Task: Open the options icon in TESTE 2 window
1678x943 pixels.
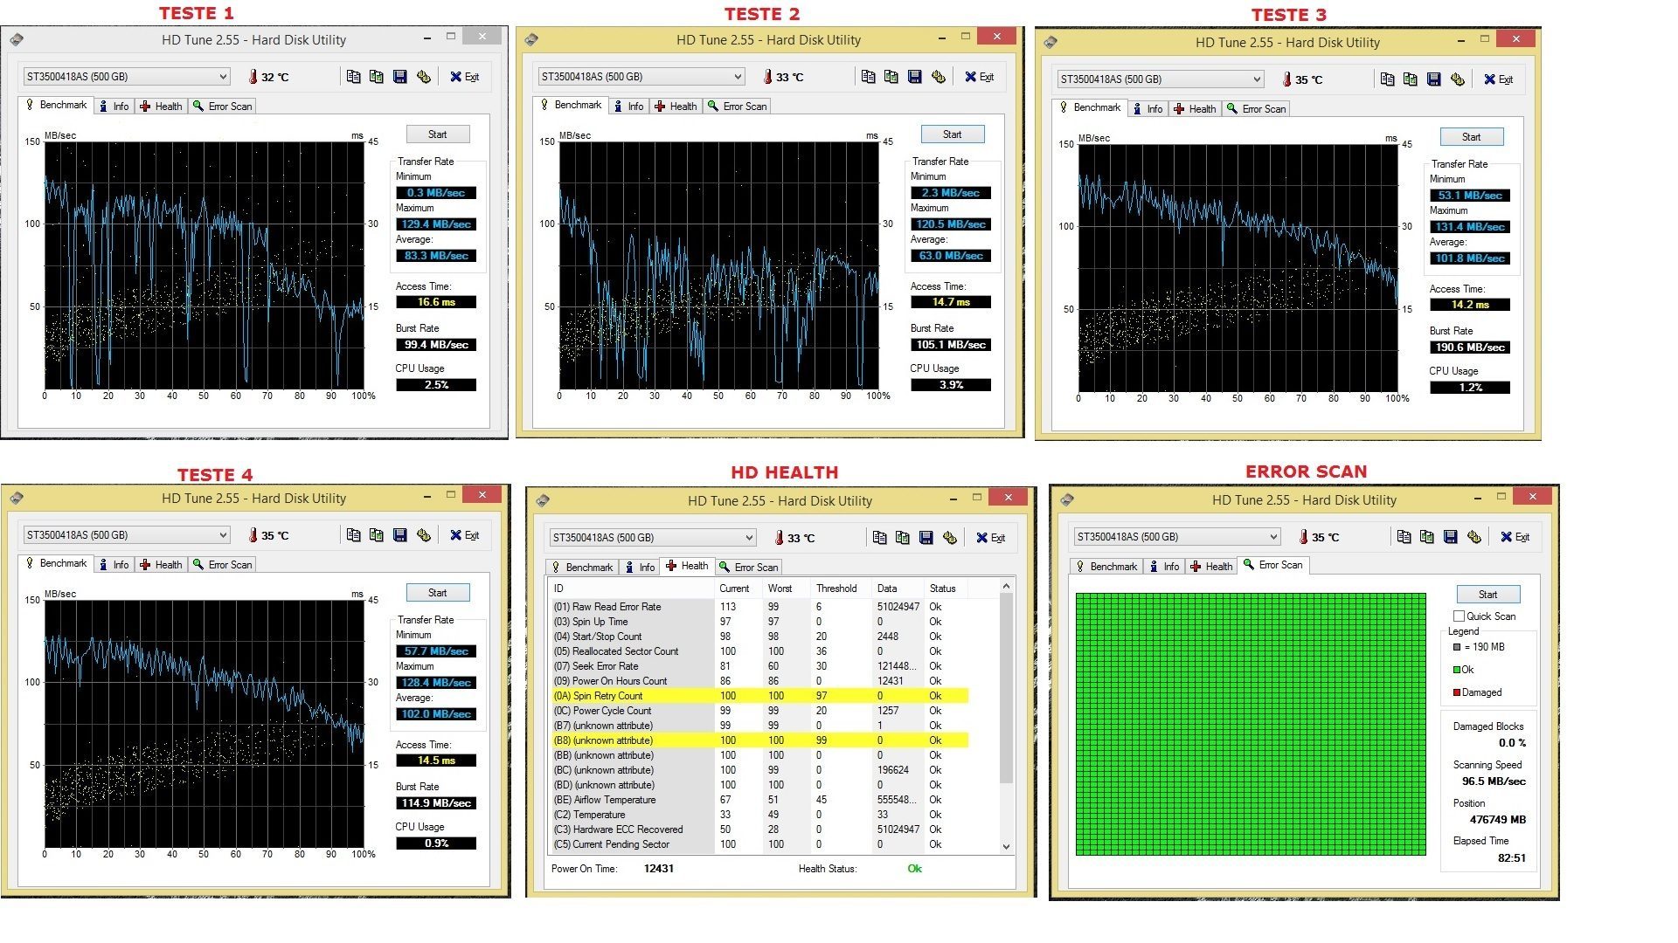Action: [939, 77]
